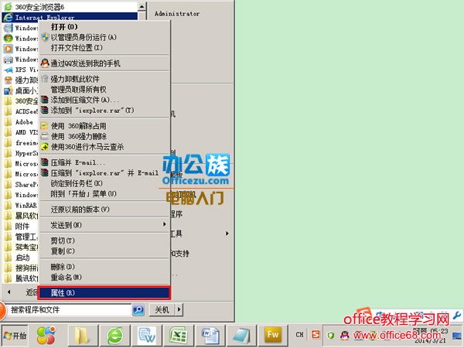Open the Adobe folder in program list
This screenshot has height=348, width=464.
point(21,122)
